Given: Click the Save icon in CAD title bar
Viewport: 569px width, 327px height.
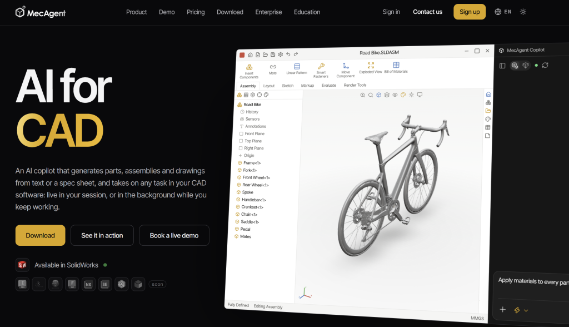Looking at the screenshot, I should 273,54.
